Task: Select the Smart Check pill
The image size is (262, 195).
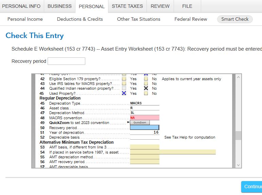Action: point(235,19)
